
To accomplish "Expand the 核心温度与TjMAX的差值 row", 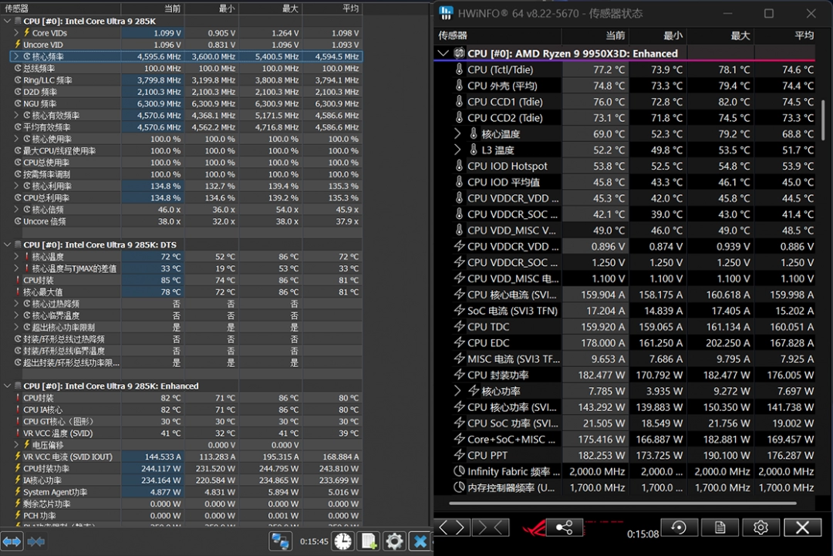I will (16, 268).
